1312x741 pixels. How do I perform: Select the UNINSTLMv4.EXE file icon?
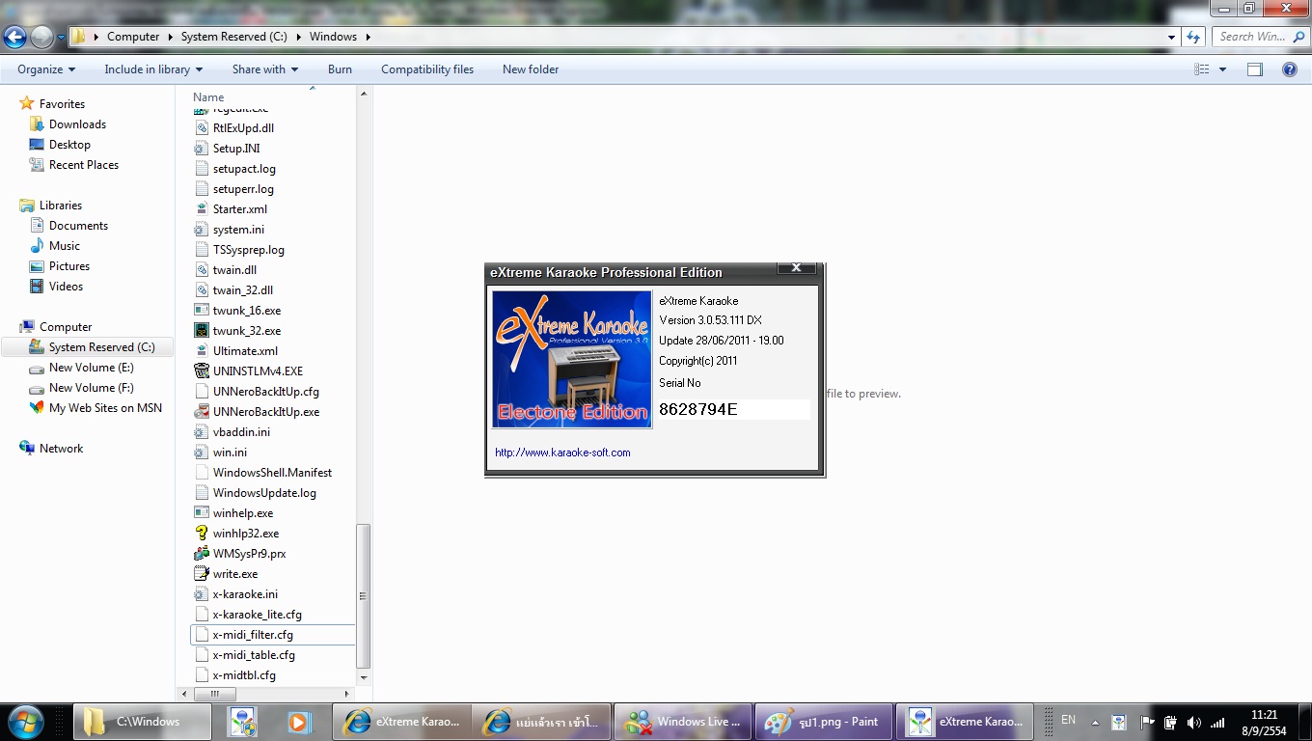202,371
